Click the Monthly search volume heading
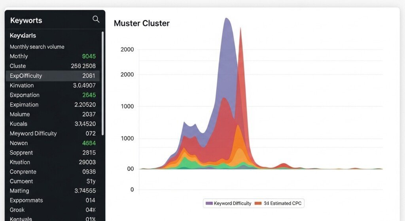 (x=37, y=47)
